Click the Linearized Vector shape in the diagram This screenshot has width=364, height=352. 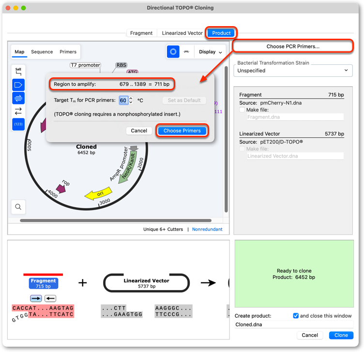[147, 283]
